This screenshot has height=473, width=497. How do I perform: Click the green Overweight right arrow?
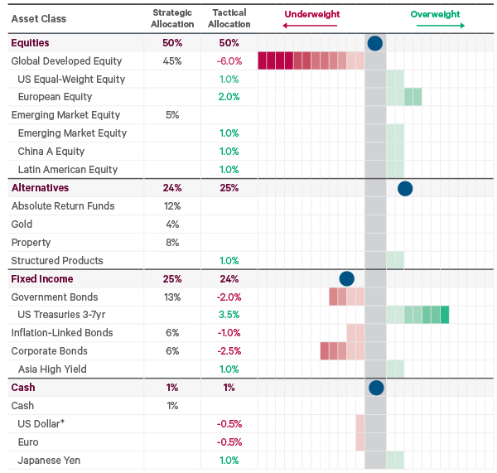pos(440,26)
